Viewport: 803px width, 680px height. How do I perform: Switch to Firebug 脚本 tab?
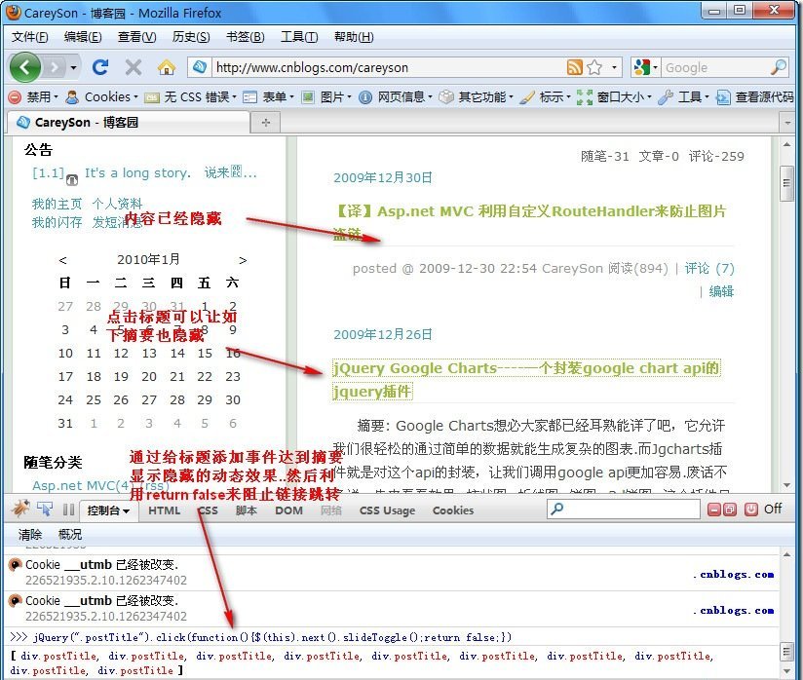click(246, 510)
